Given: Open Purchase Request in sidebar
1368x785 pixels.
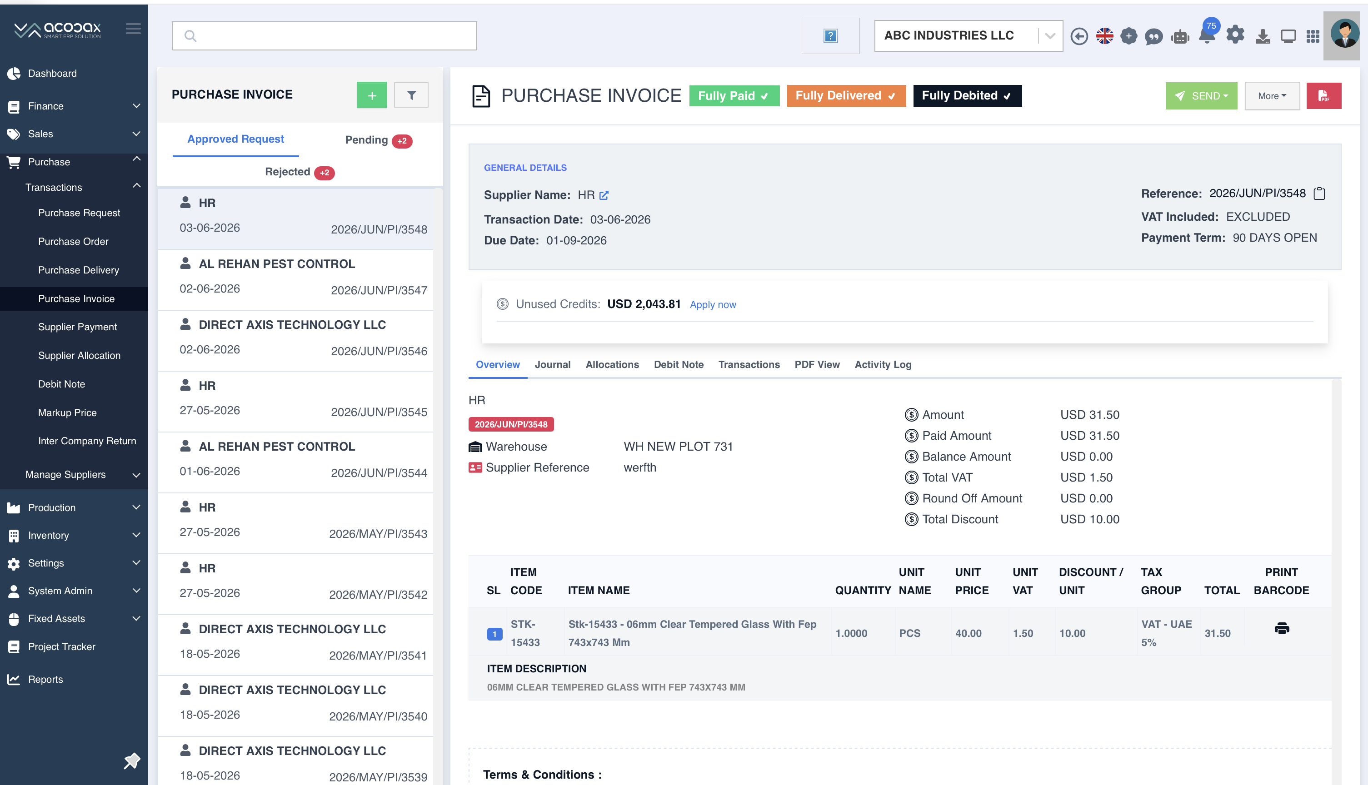Looking at the screenshot, I should [79, 213].
